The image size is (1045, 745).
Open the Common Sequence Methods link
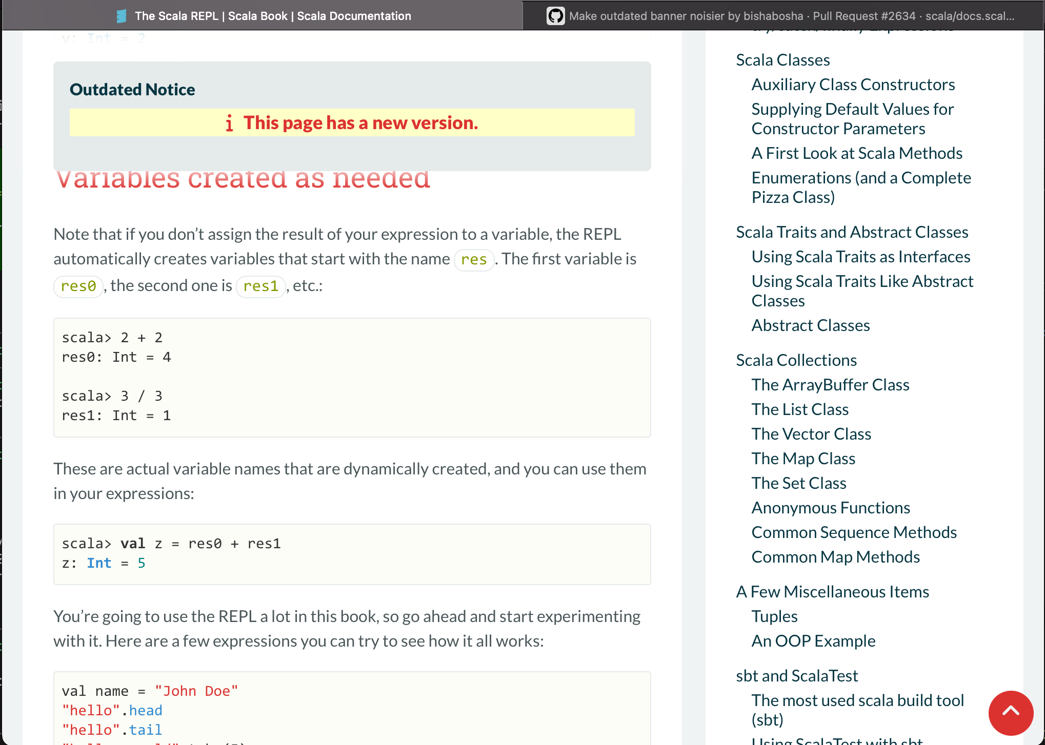854,532
